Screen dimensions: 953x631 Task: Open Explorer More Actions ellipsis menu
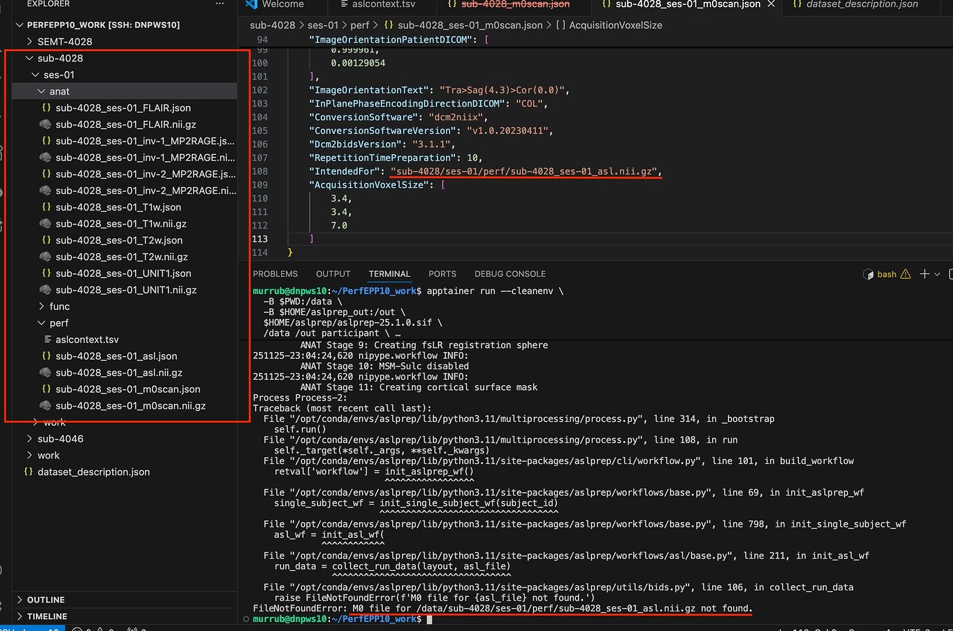pyautogui.click(x=220, y=5)
